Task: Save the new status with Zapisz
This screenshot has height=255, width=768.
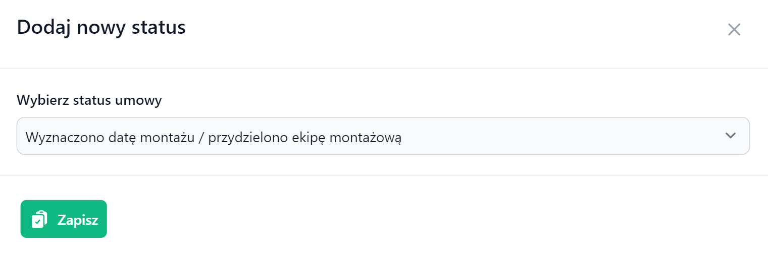Action: point(64,219)
